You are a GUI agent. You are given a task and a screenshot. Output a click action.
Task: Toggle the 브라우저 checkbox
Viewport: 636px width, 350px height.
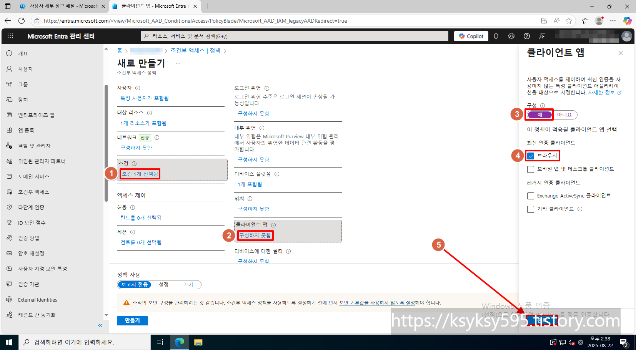(x=531, y=156)
